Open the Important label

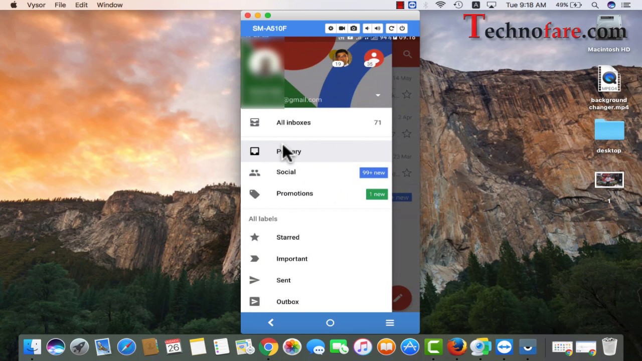pyautogui.click(x=316, y=259)
